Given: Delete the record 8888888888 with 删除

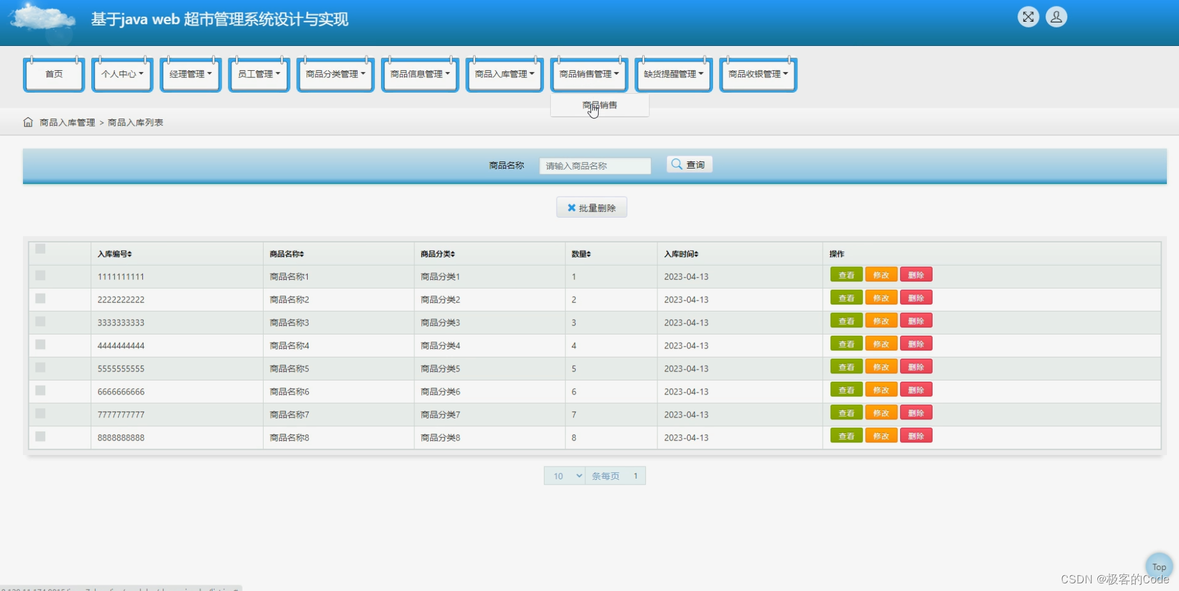Looking at the screenshot, I should pos(916,436).
